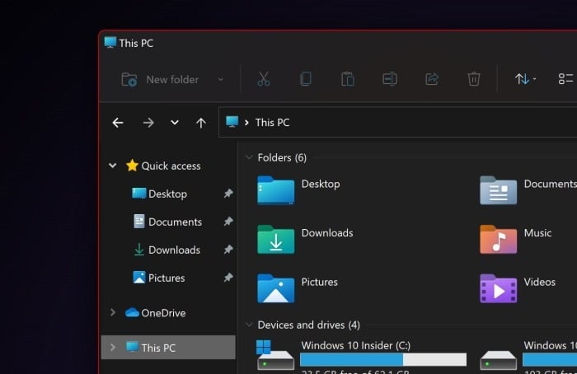Go forward with the right arrow
This screenshot has height=374, width=577.
(148, 123)
